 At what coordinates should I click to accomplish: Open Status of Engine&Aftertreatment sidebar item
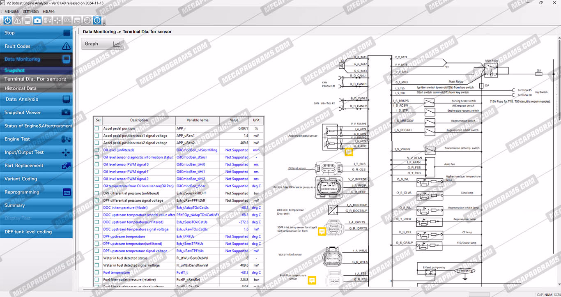[x=36, y=126]
